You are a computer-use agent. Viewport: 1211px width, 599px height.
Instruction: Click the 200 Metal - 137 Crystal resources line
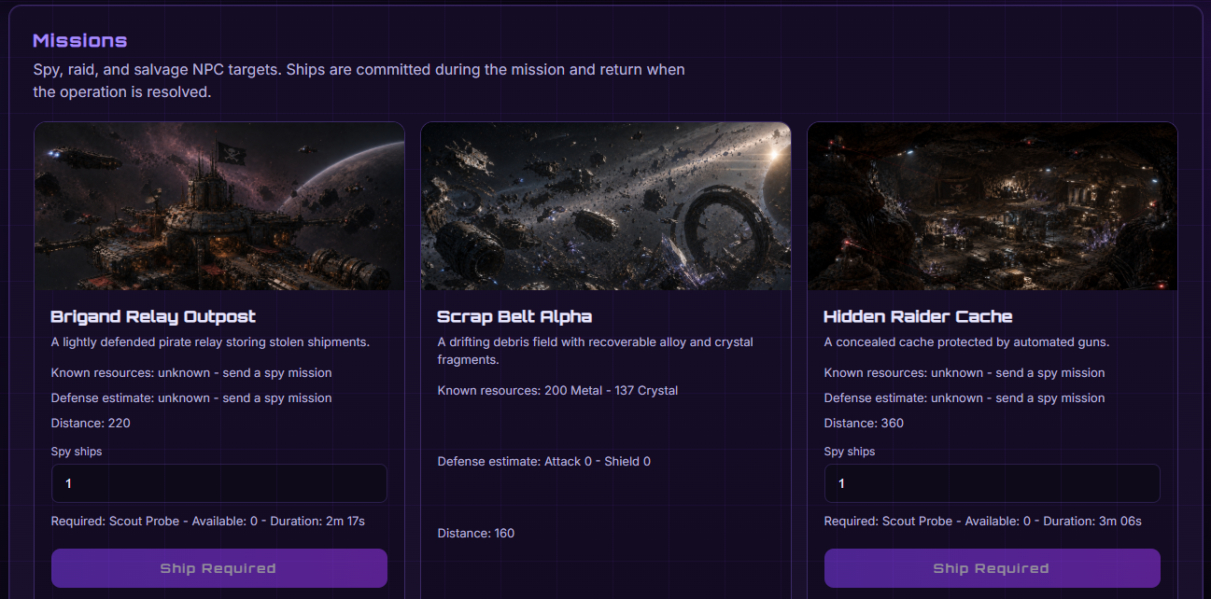click(x=557, y=390)
